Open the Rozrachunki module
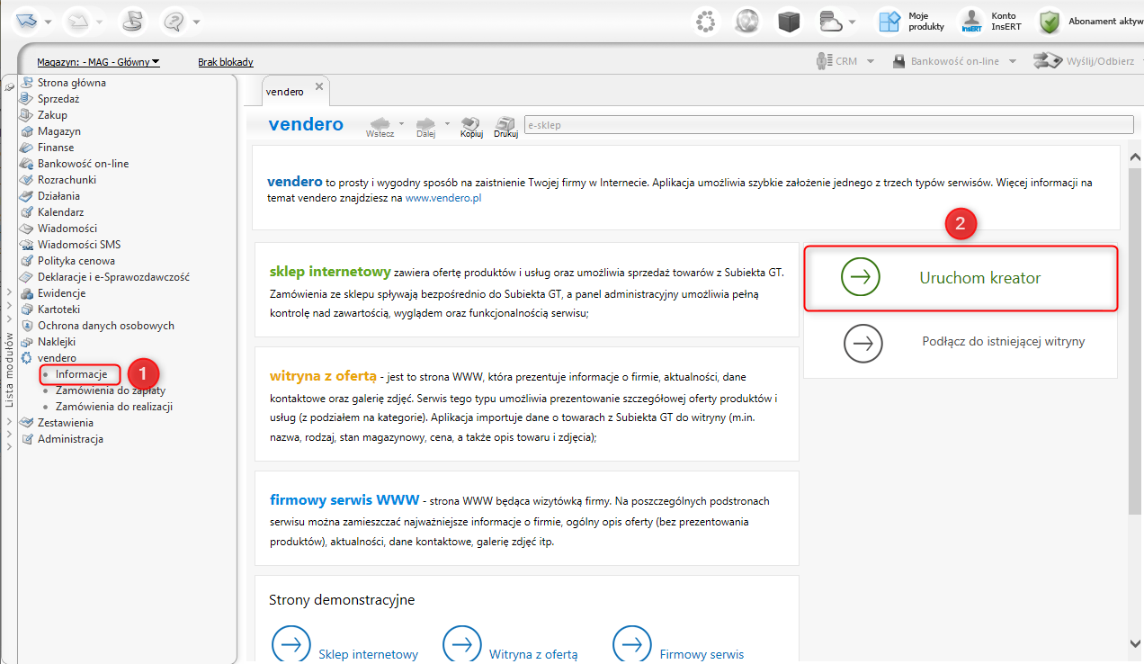The height and width of the screenshot is (664, 1144). (x=67, y=180)
